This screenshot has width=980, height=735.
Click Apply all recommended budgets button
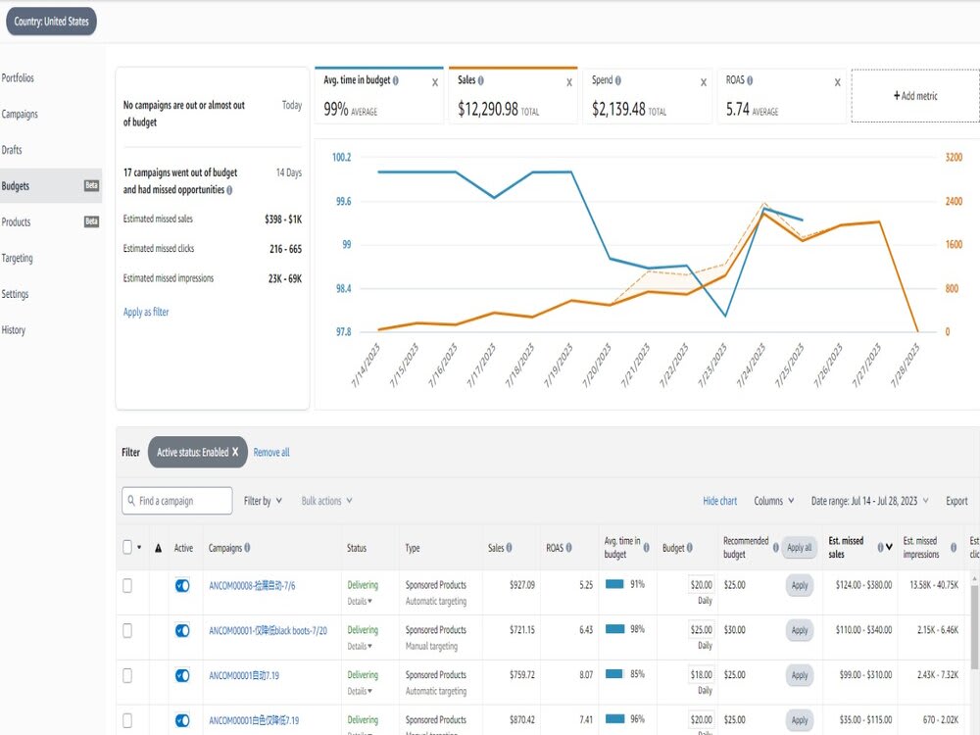tap(800, 548)
